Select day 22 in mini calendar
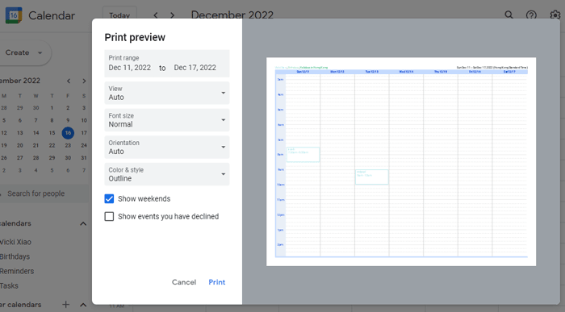The height and width of the screenshot is (312, 565). pyautogui.click(x=52, y=145)
